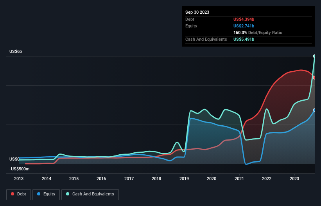Click the blue Equity legend dot

[x=39, y=194]
